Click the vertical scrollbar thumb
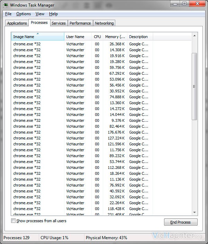 194,87
